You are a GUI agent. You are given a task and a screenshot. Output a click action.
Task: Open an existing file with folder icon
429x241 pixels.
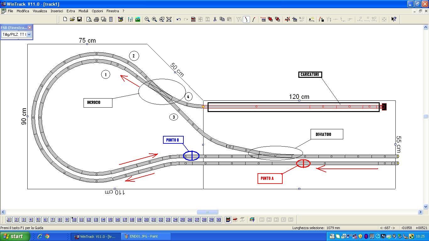(x=72, y=19)
